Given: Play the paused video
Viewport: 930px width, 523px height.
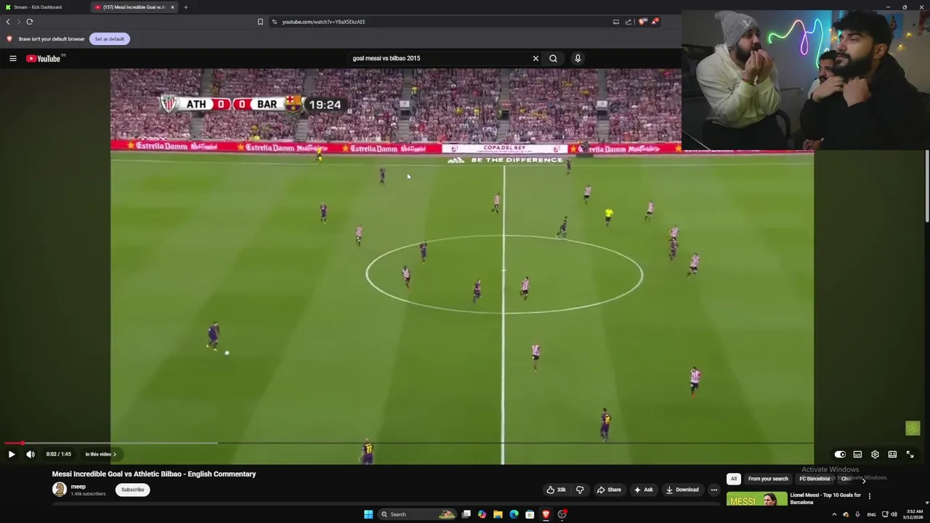Looking at the screenshot, I should [x=12, y=454].
